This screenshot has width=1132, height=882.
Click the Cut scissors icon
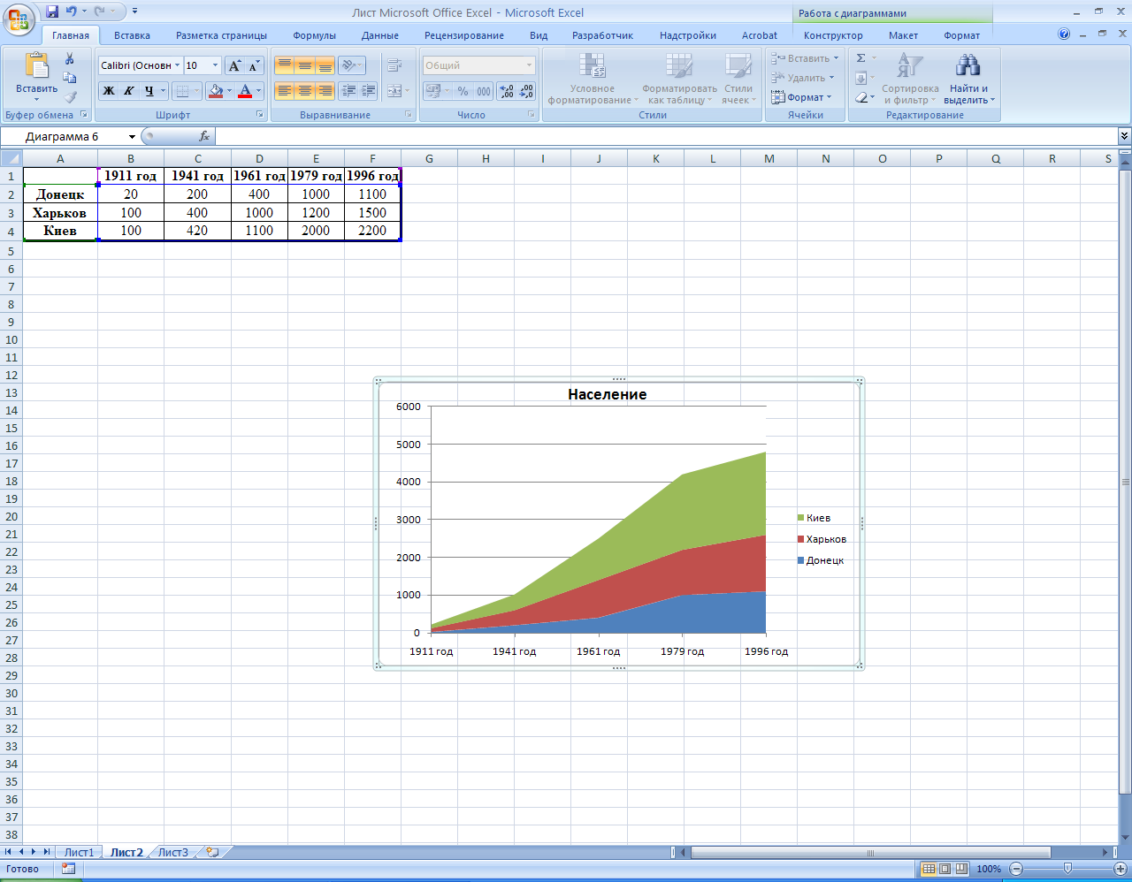[x=70, y=58]
